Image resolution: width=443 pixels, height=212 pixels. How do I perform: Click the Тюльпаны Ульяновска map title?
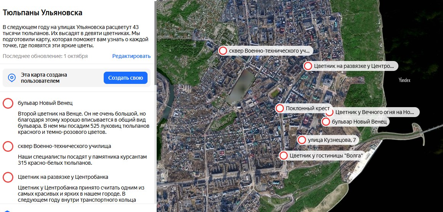point(42,13)
